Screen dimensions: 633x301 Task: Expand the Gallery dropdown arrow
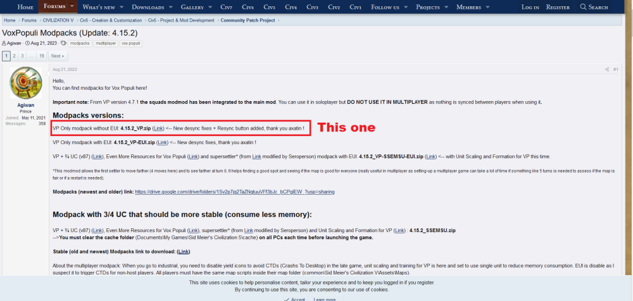210,7
